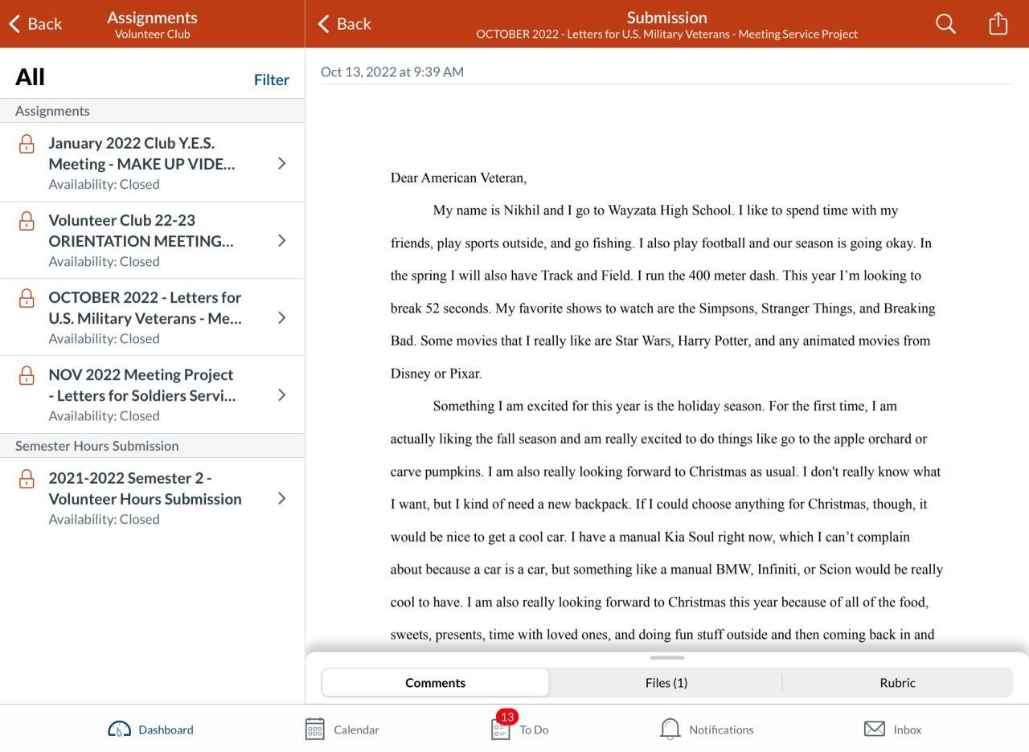1029x752 pixels.
Task: Open NOV 2022 Letters for Soldiers project
Action: pyautogui.click(x=153, y=394)
